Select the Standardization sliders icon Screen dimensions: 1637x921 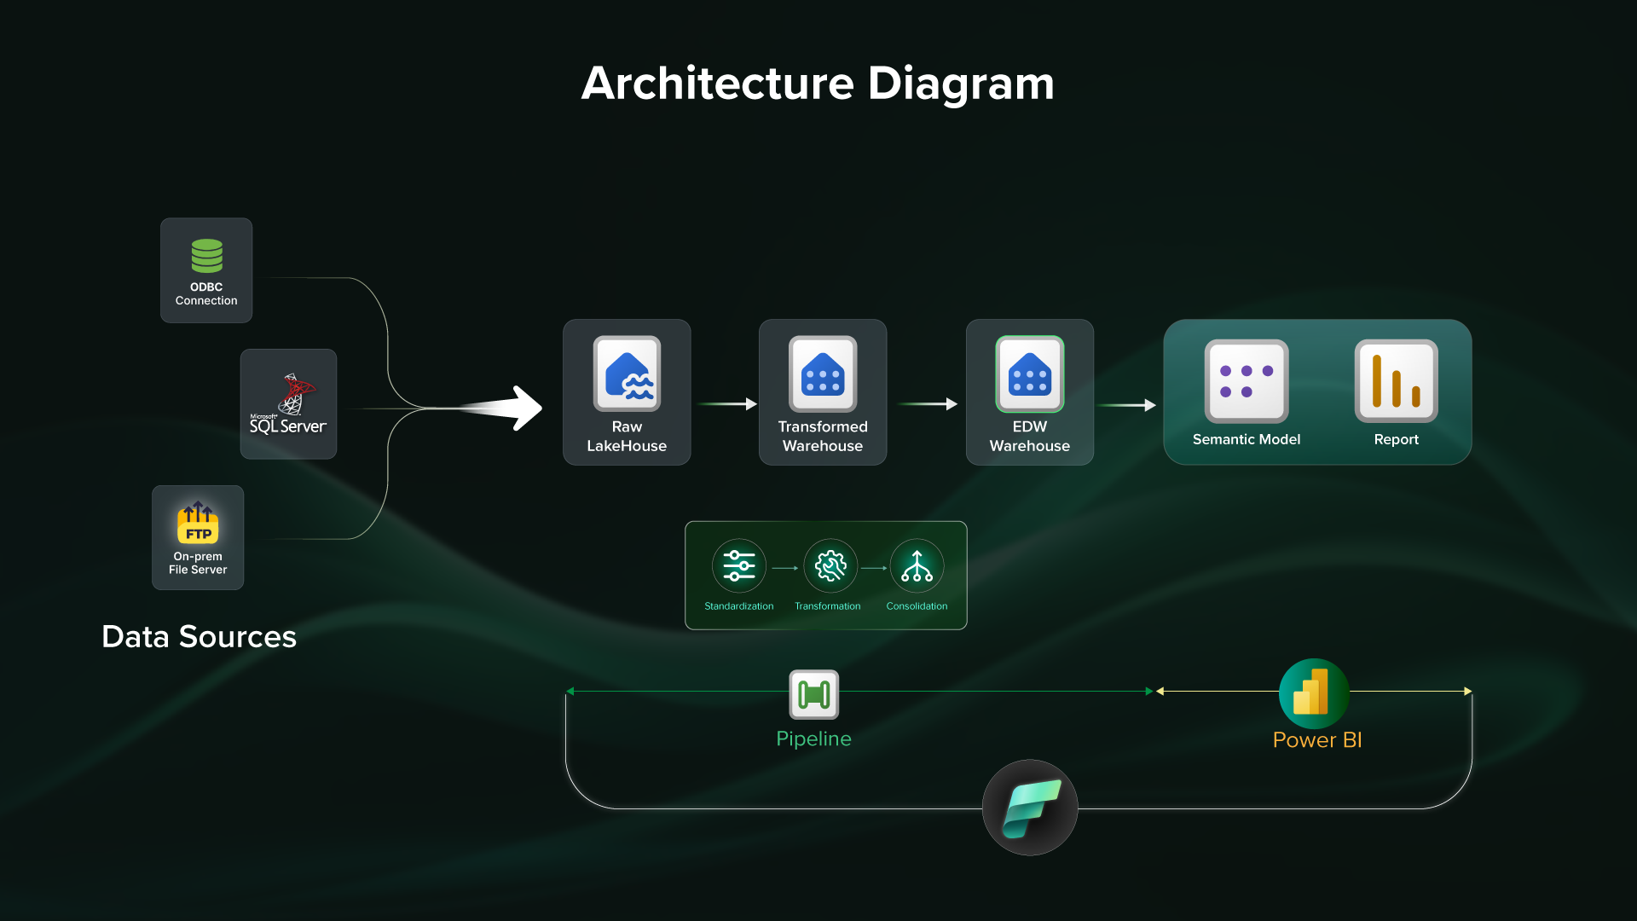coord(739,565)
